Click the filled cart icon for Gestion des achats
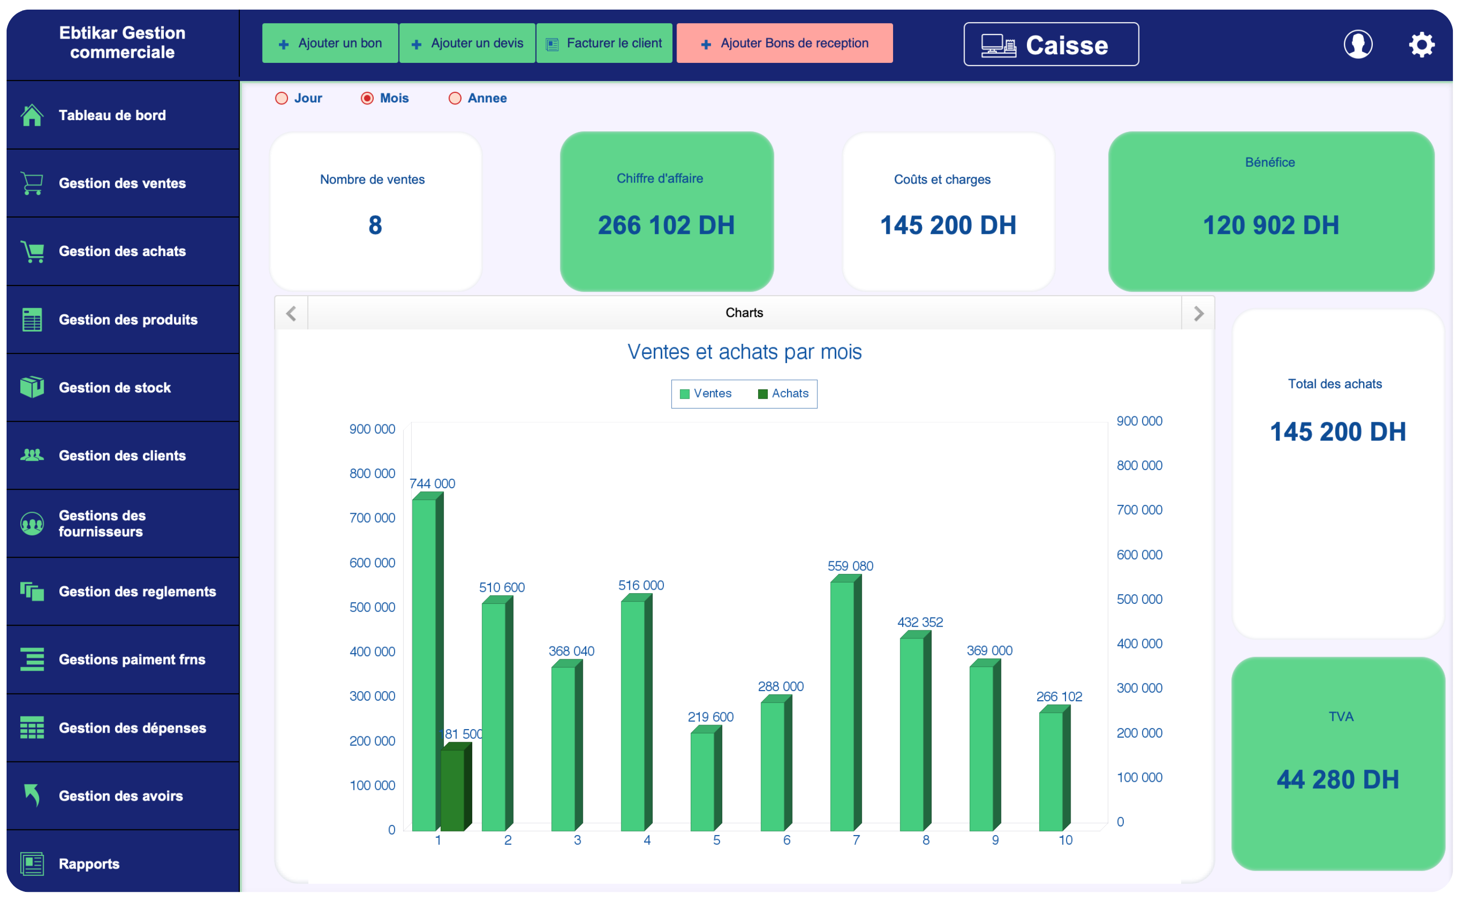Viewport: 1458px width, 900px height. pyautogui.click(x=32, y=252)
